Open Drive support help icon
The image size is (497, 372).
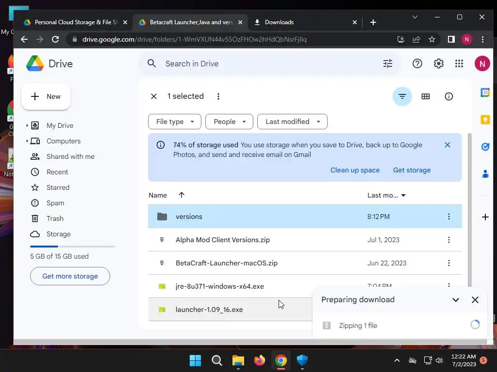(x=417, y=63)
